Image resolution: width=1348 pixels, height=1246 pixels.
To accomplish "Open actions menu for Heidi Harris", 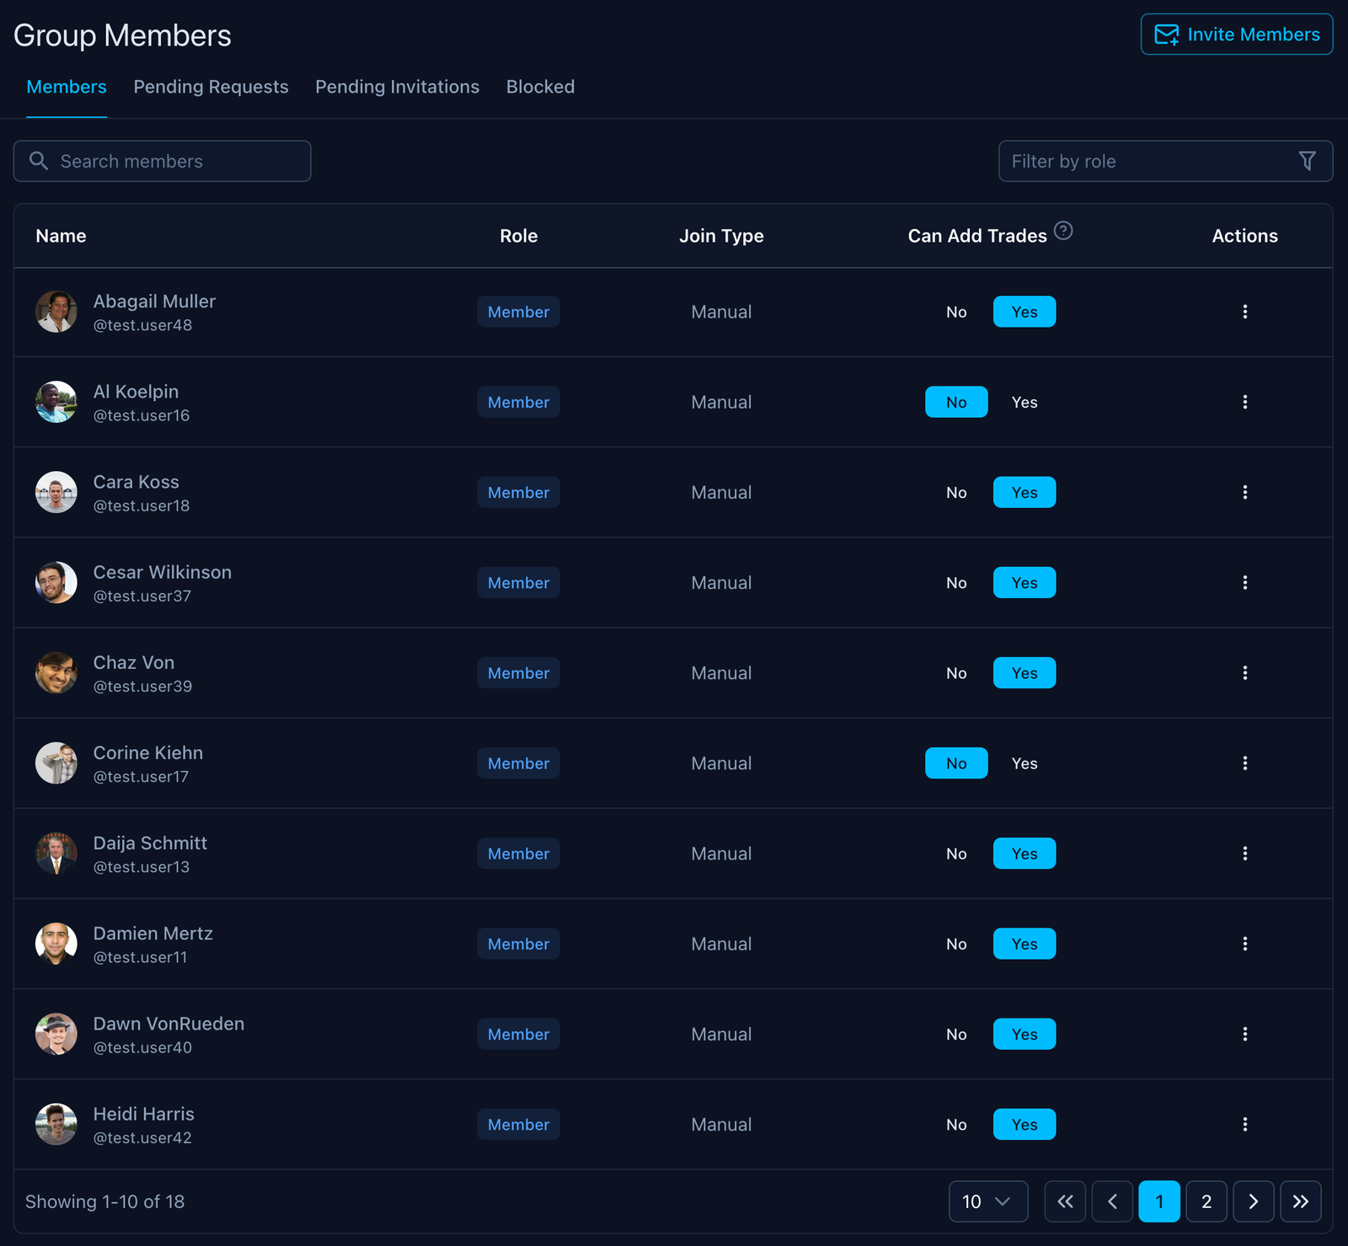I will pyautogui.click(x=1244, y=1125).
